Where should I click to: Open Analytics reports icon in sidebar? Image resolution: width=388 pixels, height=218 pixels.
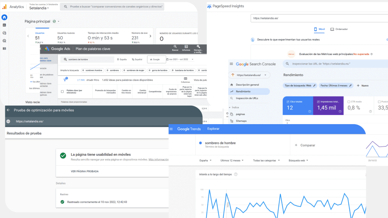[4, 25]
